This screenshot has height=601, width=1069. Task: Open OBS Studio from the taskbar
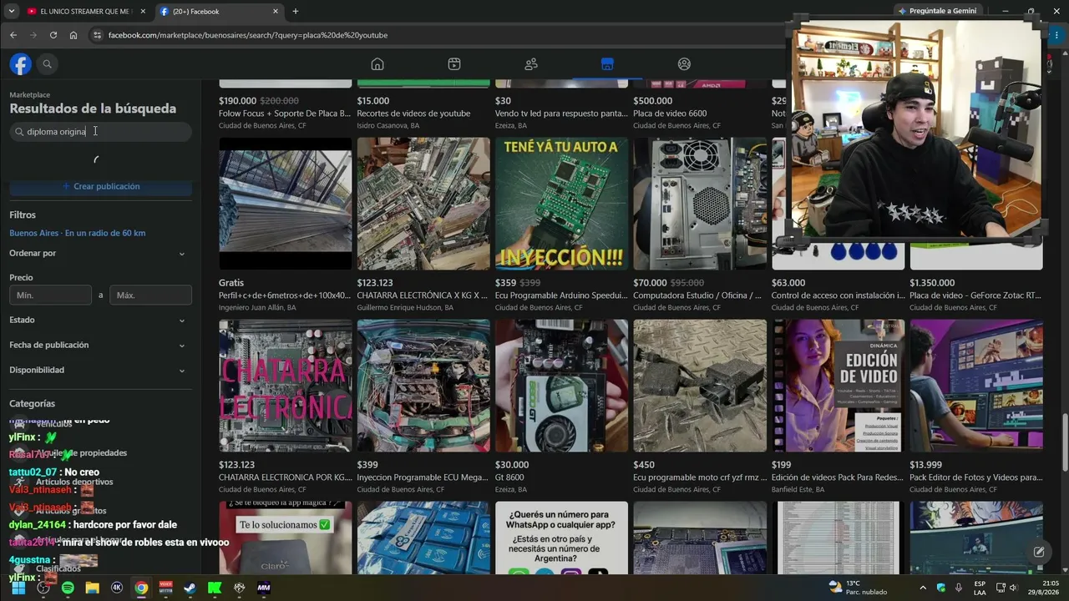pyautogui.click(x=43, y=588)
